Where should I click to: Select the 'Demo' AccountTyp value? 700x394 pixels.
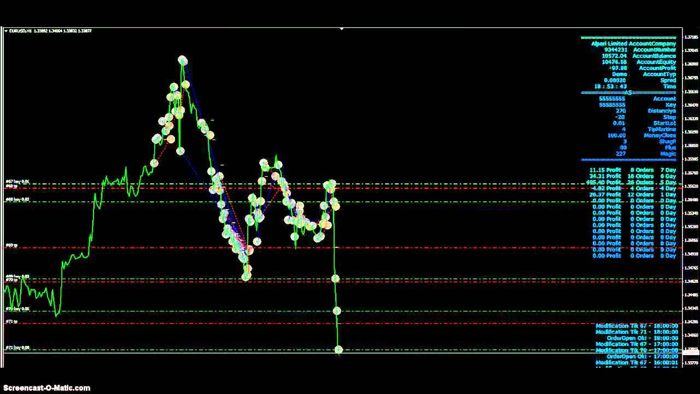click(x=620, y=74)
